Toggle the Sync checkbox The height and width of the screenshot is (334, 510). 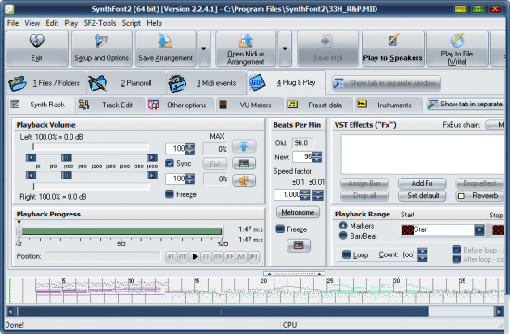click(x=170, y=163)
